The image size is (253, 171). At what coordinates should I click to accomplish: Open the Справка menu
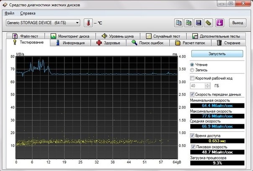click(x=28, y=13)
